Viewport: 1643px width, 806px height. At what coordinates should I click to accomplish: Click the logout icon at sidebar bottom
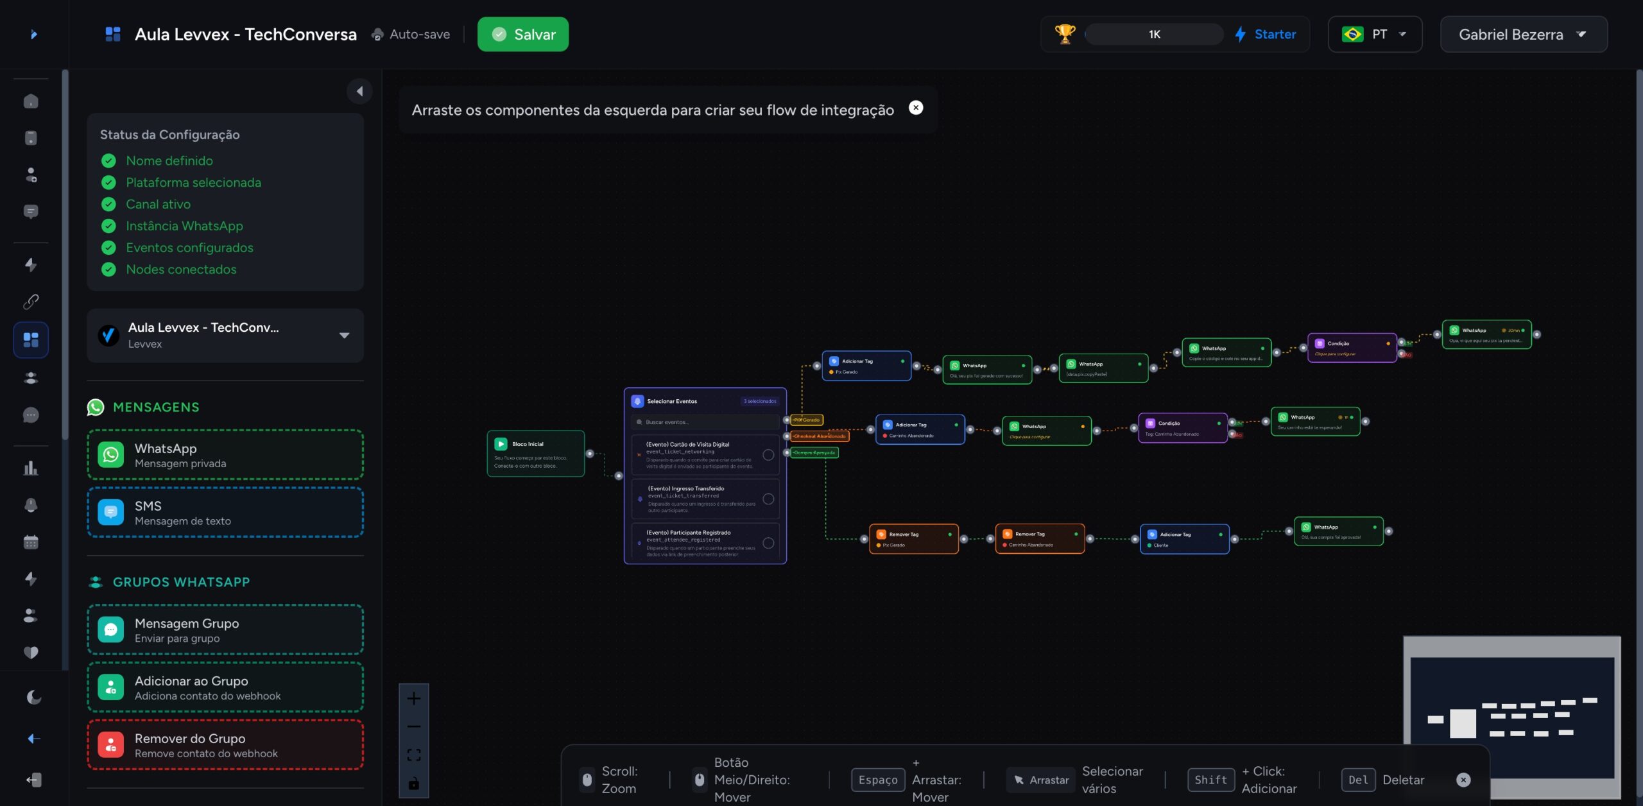[33, 780]
